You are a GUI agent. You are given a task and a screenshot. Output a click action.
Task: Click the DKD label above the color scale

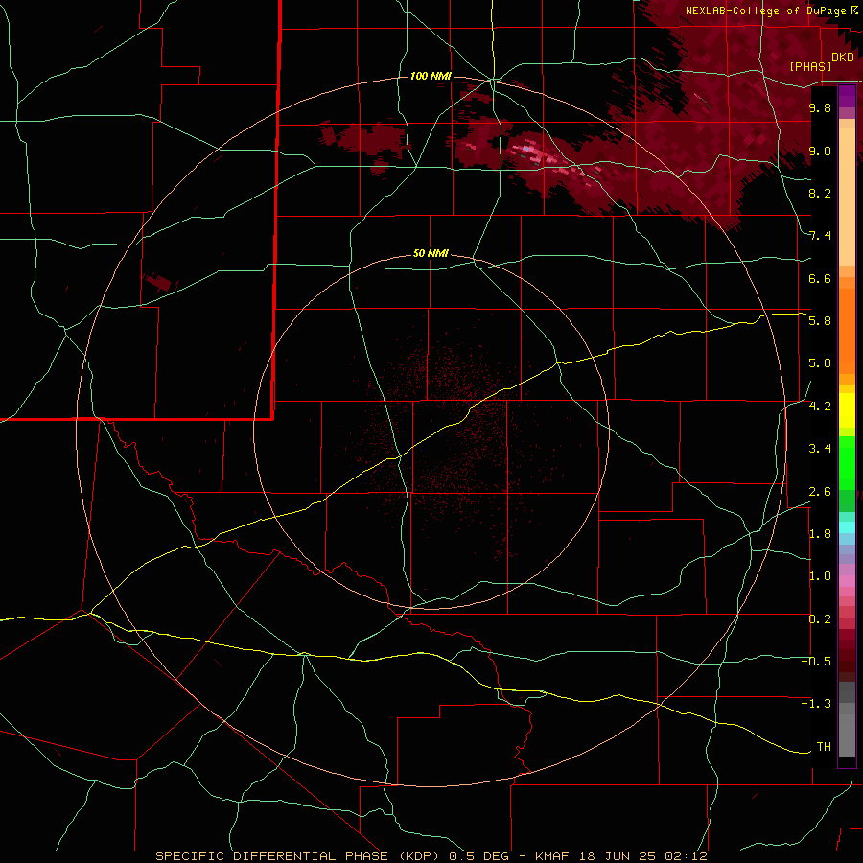[x=843, y=58]
